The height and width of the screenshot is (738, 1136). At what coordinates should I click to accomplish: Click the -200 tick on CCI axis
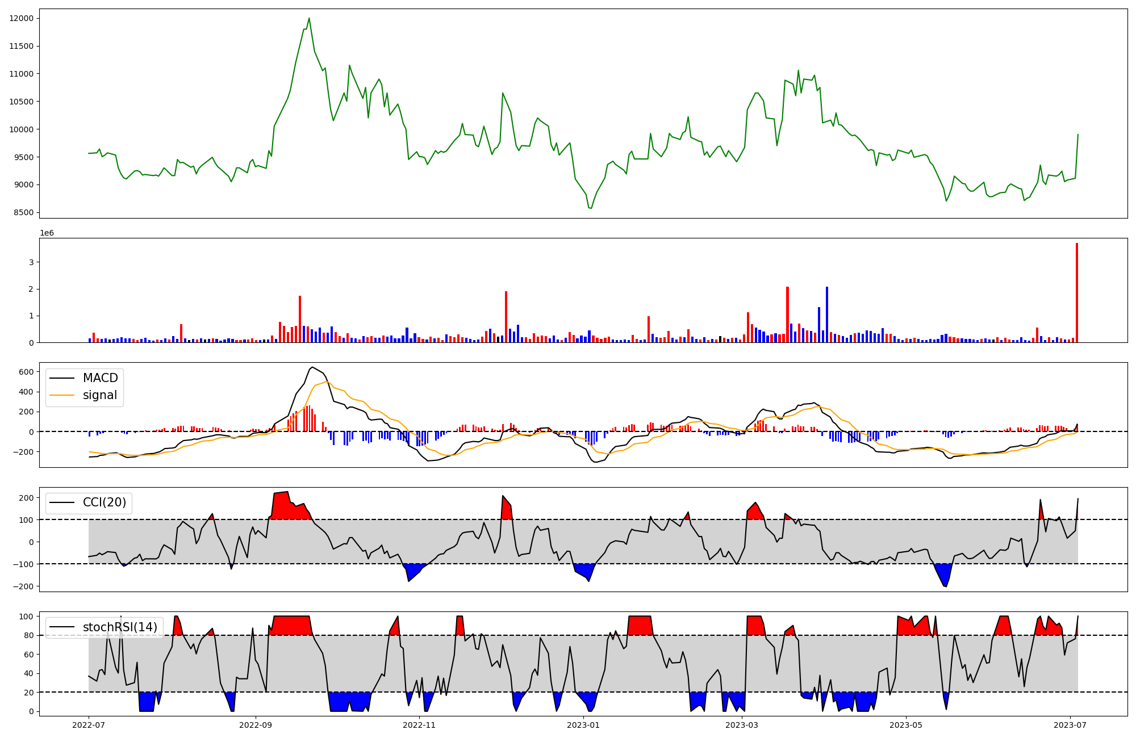coord(23,586)
